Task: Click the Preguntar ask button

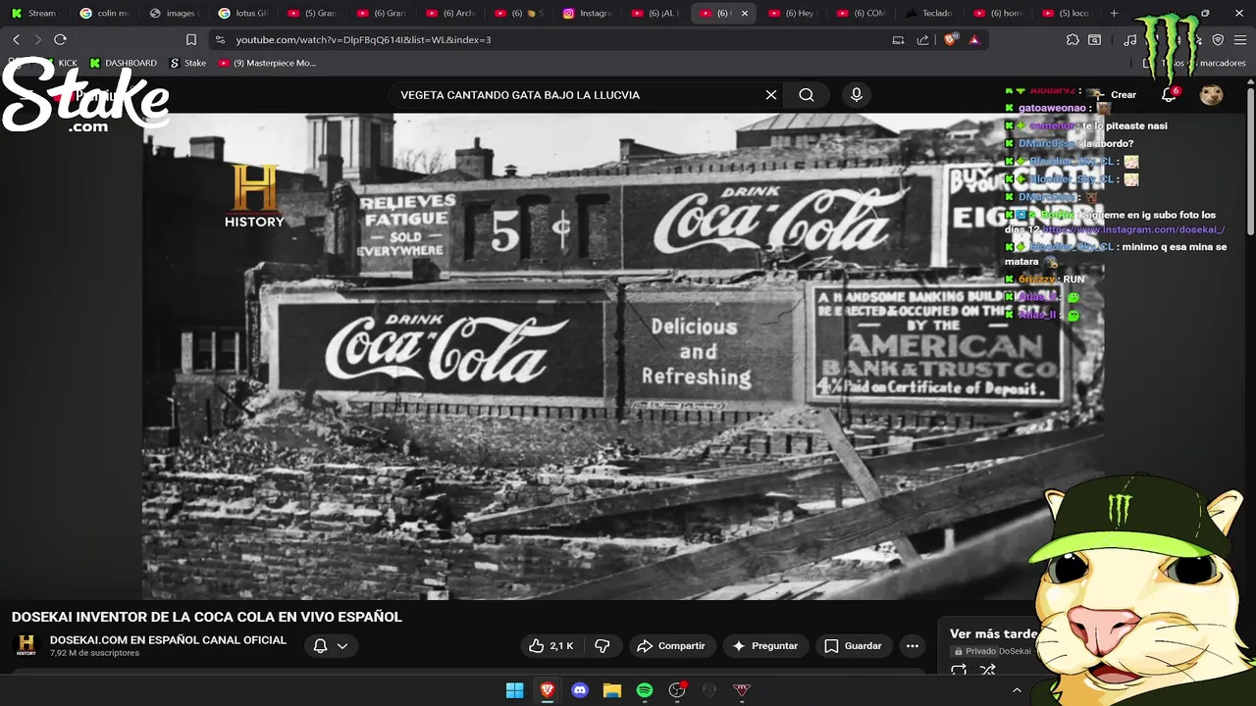Action: (765, 646)
